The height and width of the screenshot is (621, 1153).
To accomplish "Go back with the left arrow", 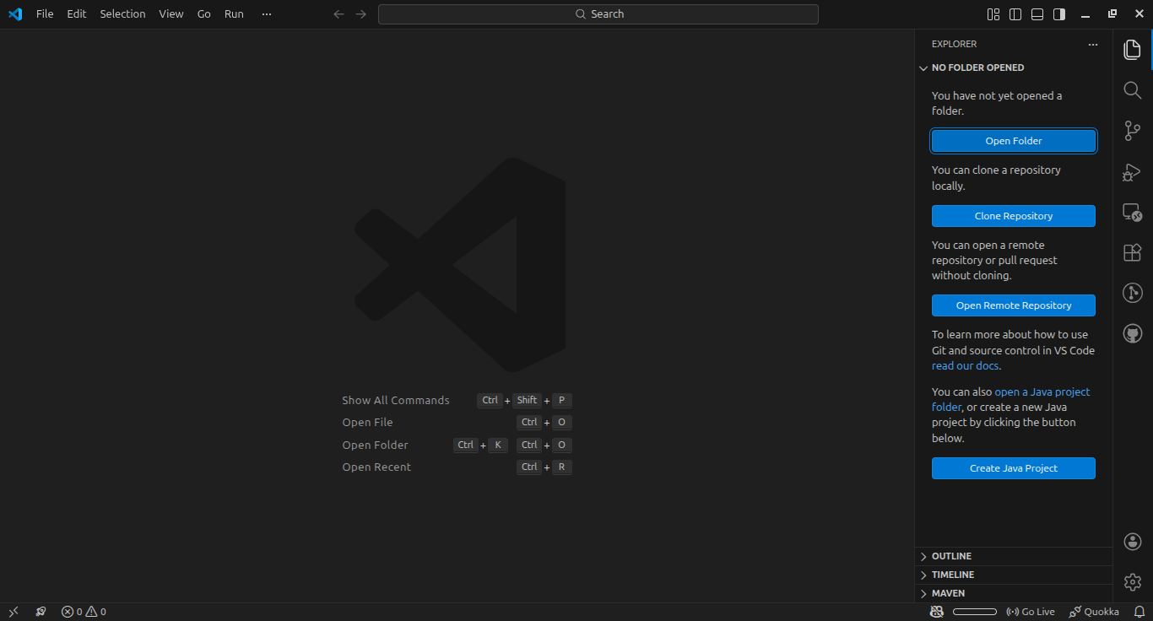I will (338, 14).
